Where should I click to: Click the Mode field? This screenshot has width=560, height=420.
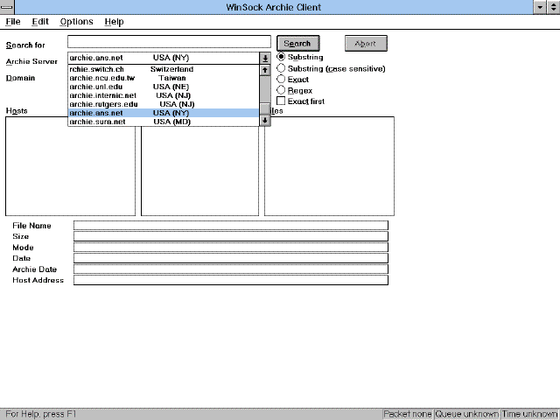tap(231, 247)
